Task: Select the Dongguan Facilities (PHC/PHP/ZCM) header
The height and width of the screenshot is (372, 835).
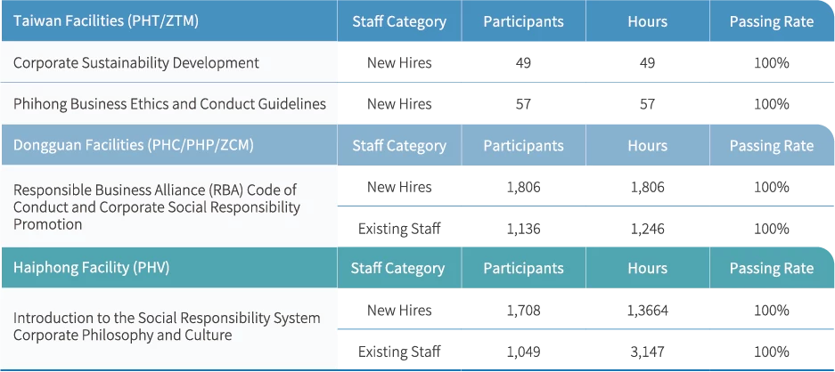Action: tap(134, 145)
